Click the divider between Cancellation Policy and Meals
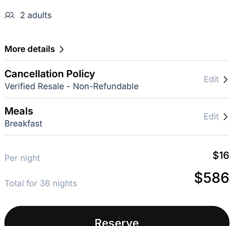Image resolution: width=236 pixels, height=226 pixels. coord(117,98)
